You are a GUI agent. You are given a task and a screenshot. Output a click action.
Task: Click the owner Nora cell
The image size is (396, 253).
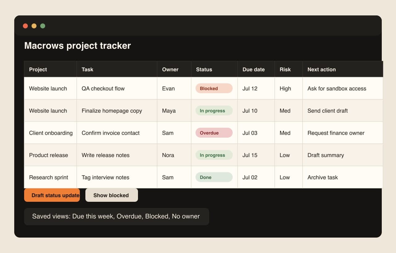coord(174,155)
